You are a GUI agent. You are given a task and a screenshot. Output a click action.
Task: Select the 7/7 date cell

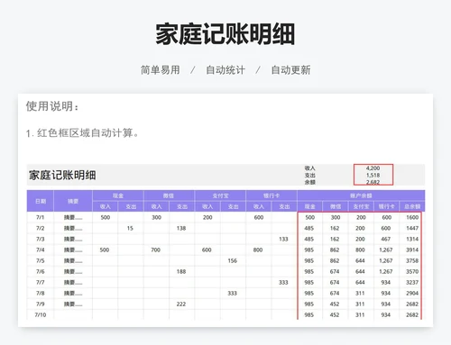pos(40,282)
